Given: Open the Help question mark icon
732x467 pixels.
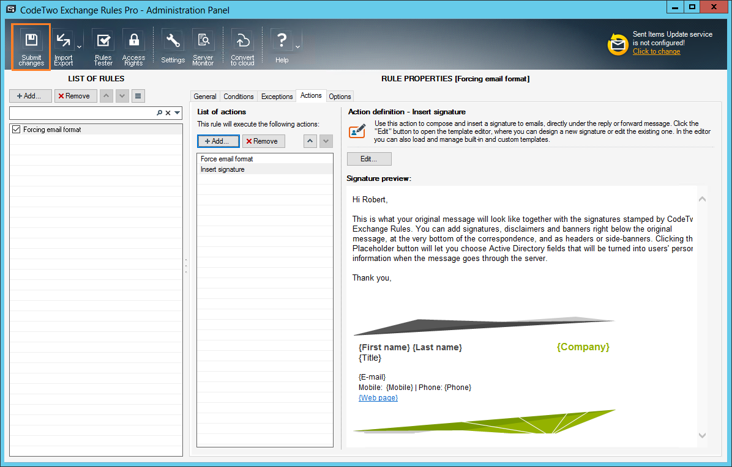Looking at the screenshot, I should [x=282, y=47].
